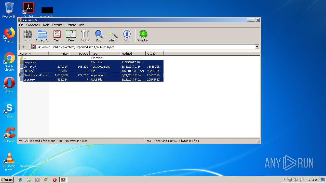Image resolution: width=326 pixels, height=183 pixels.
Task: Sort by Modified column header
Action: pyautogui.click(x=133, y=54)
